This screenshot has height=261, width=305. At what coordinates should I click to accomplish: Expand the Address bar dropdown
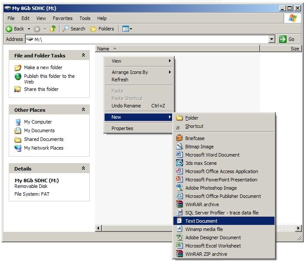(x=272, y=39)
